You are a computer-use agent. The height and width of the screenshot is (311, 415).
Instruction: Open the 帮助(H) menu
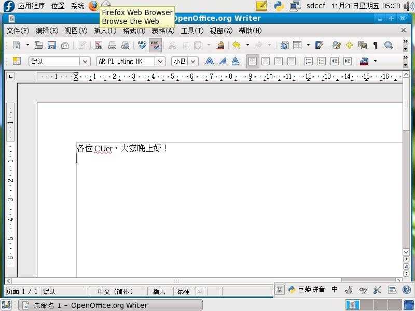pos(250,31)
